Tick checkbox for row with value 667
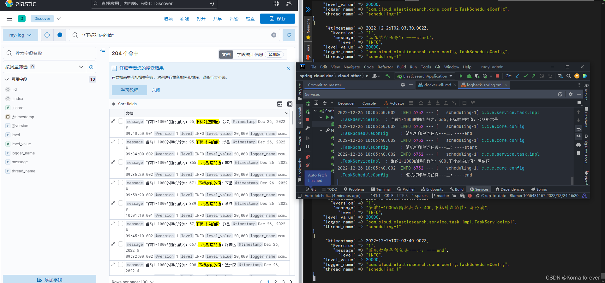605x283 pixels. pos(121,244)
